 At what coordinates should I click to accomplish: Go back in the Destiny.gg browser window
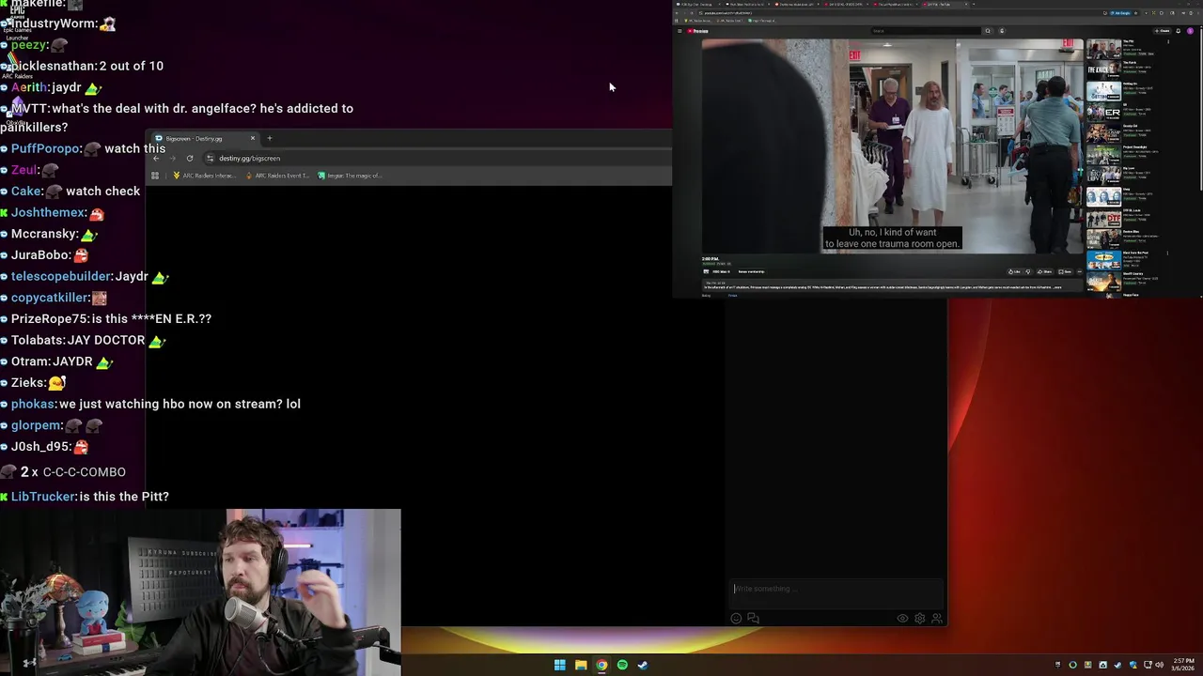[x=156, y=158]
